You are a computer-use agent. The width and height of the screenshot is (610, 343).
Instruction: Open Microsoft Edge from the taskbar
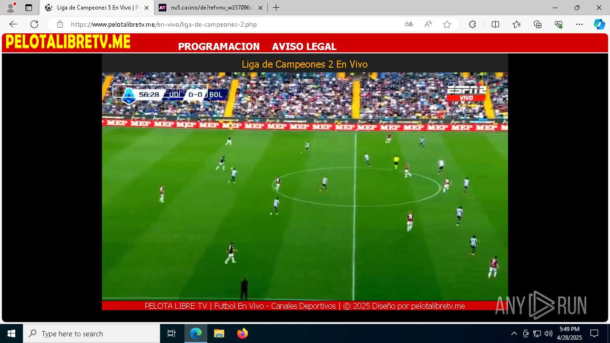(x=196, y=333)
